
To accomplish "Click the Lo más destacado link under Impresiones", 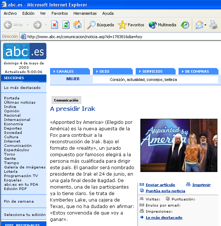I will pos(164,217).
